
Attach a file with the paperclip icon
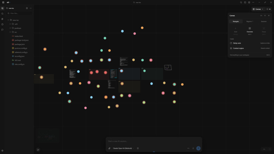tap(109, 148)
